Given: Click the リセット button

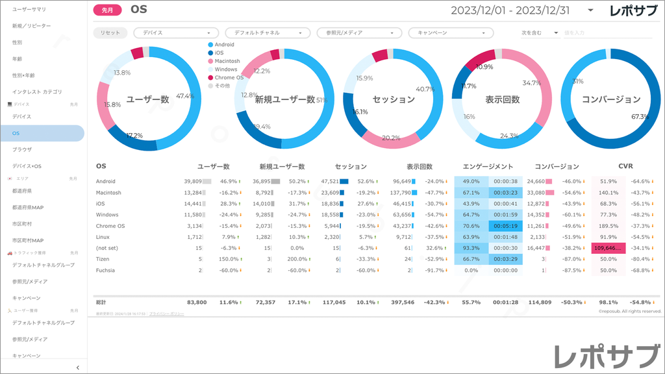Looking at the screenshot, I should (x=110, y=32).
